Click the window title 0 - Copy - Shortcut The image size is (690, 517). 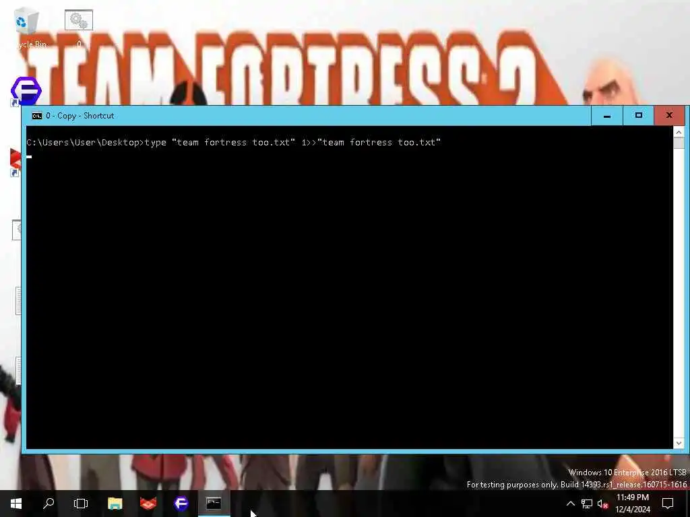pyautogui.click(x=80, y=116)
